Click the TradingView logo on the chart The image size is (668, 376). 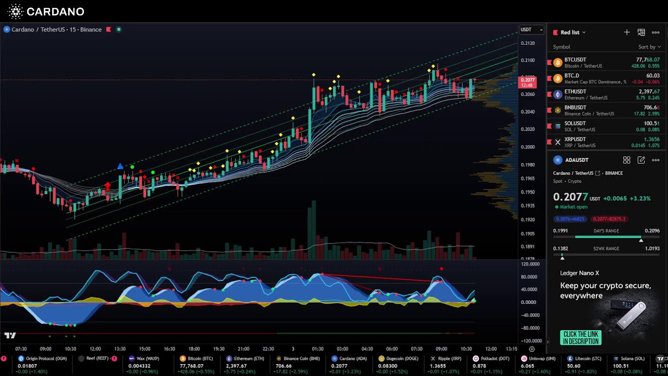(10, 335)
